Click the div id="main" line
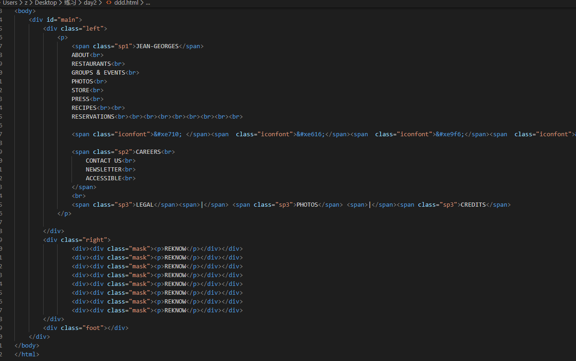The width and height of the screenshot is (576, 361). coord(55,20)
